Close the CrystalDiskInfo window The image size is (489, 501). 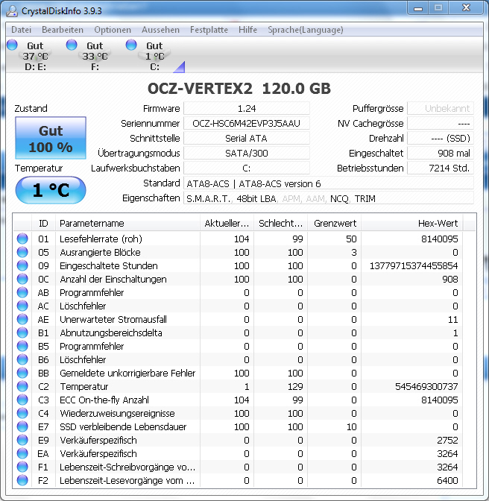pos(466,8)
